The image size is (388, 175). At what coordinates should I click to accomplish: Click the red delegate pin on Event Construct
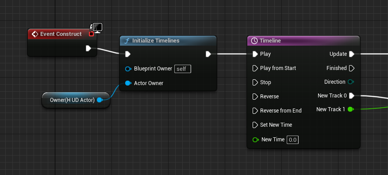pos(91,34)
